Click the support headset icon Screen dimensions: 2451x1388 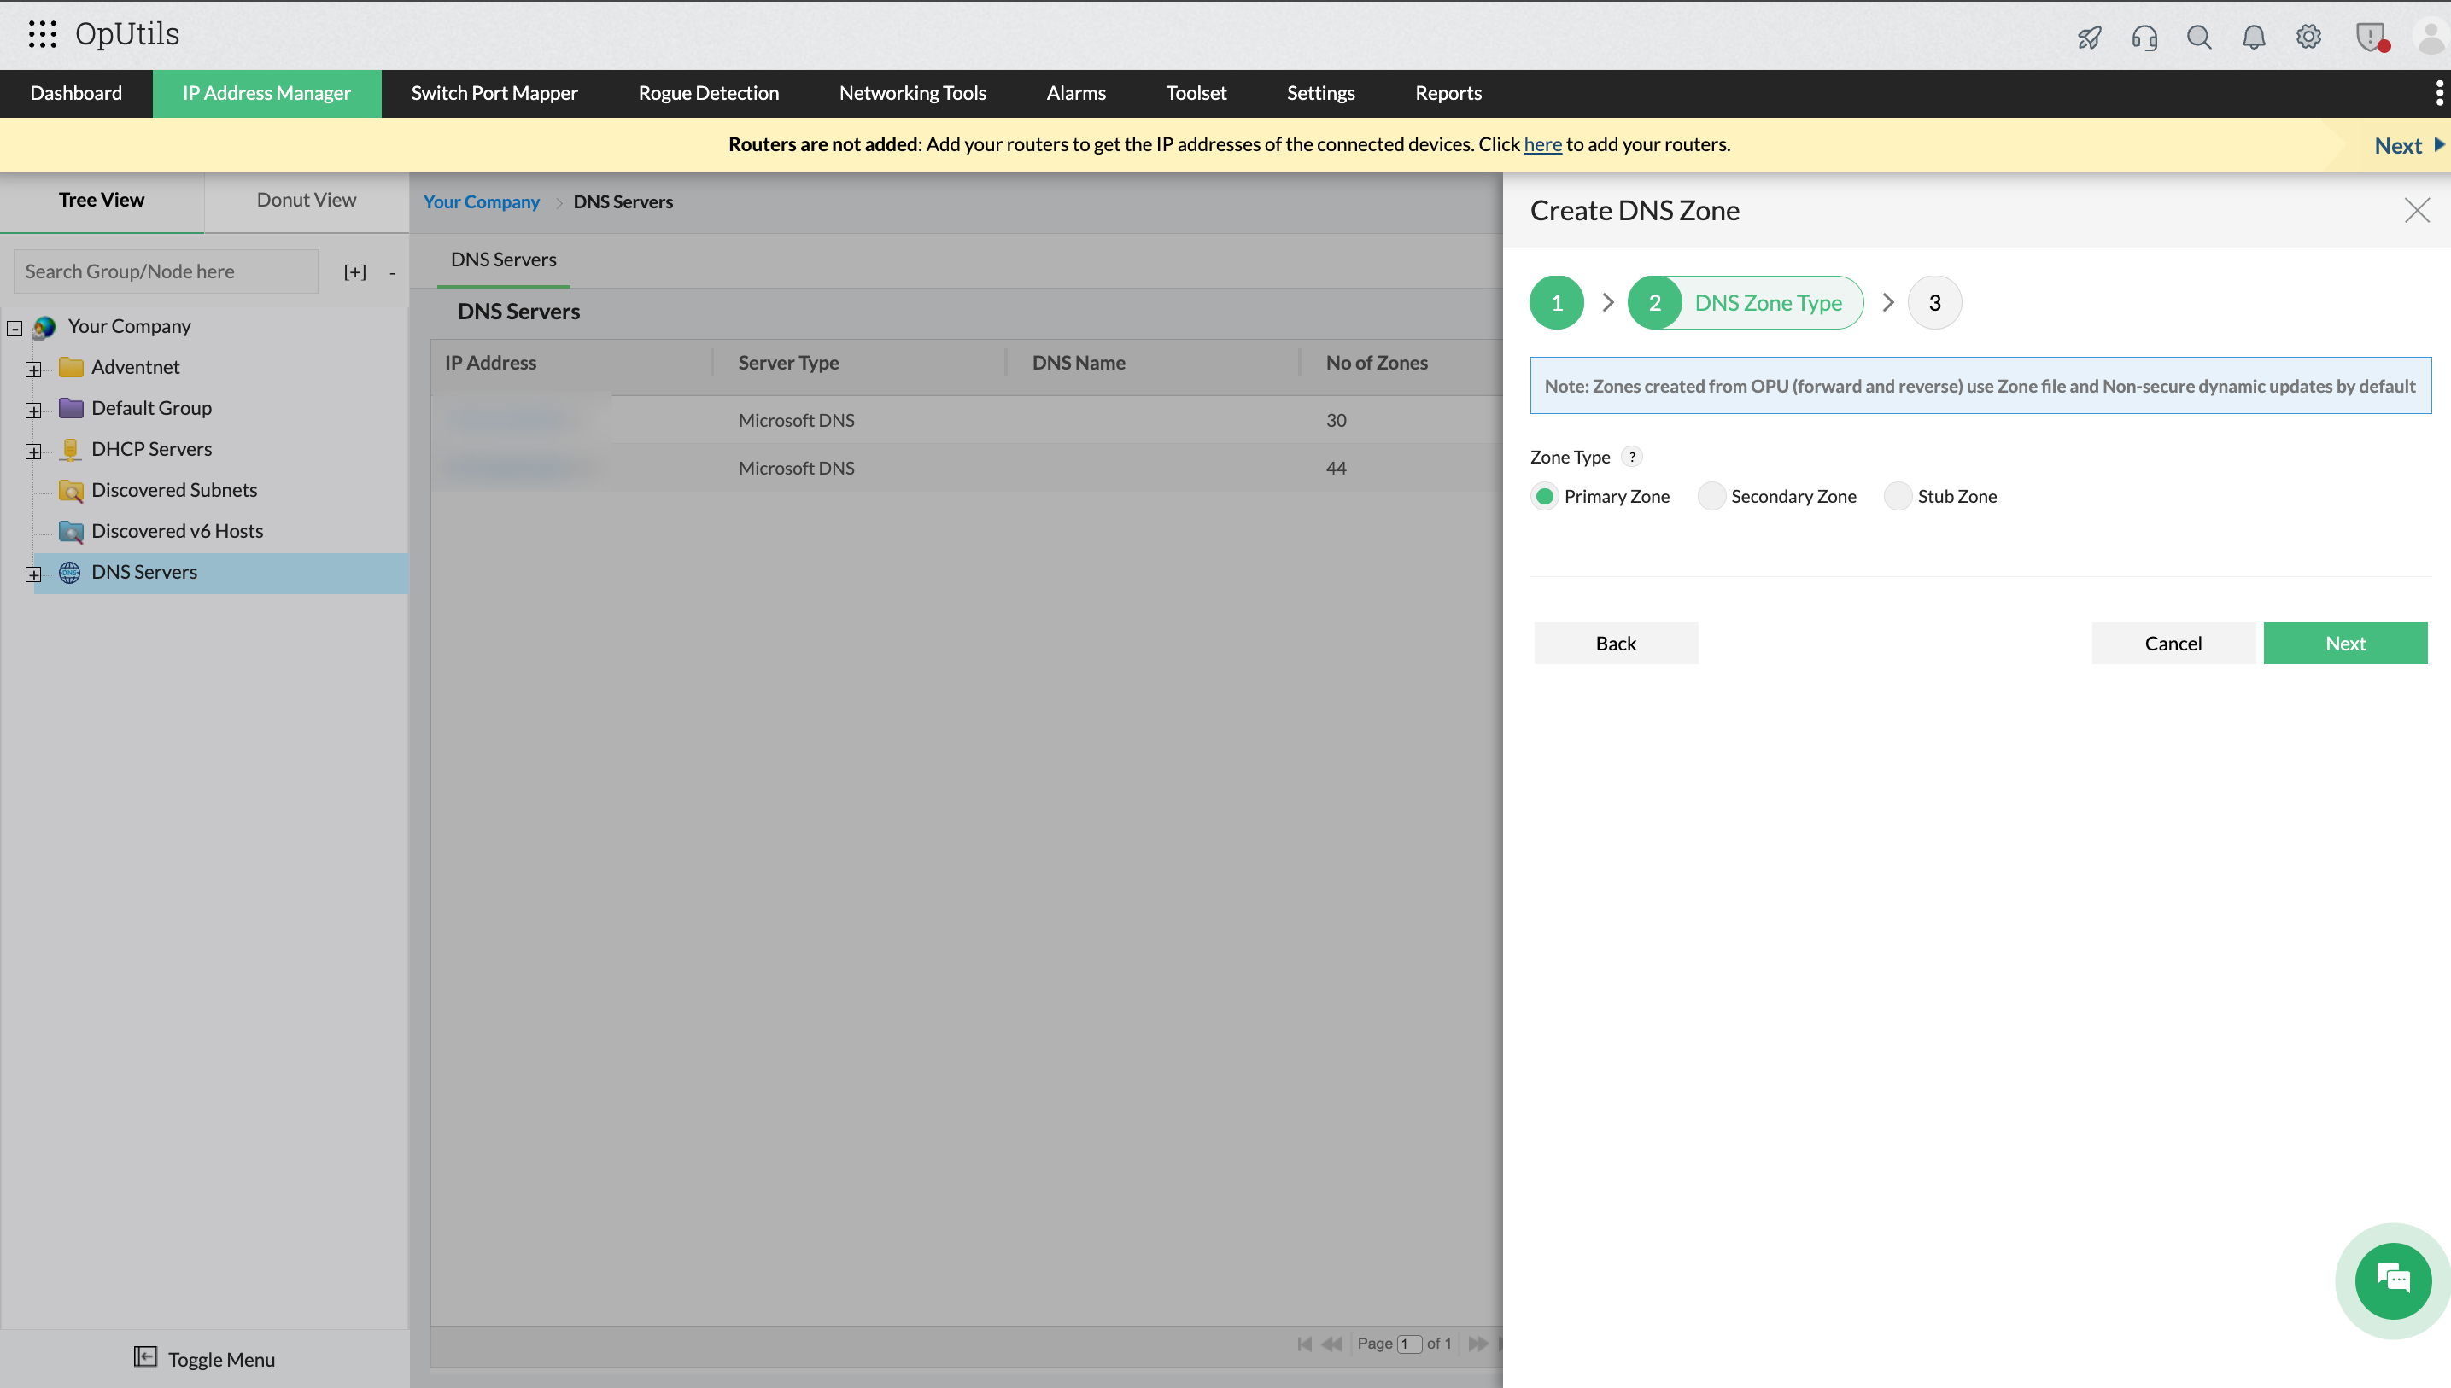point(2144,36)
